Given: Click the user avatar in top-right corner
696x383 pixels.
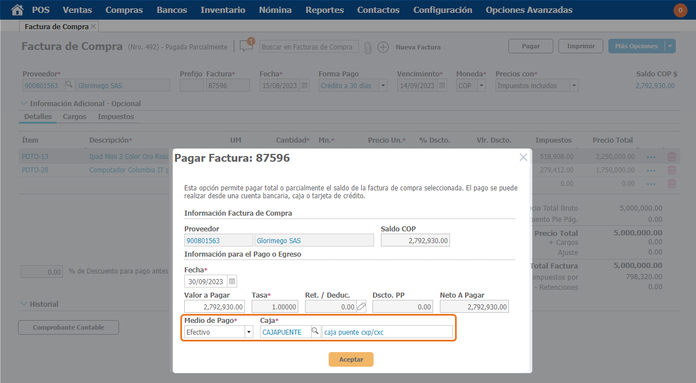Looking at the screenshot, I should tap(680, 10).
